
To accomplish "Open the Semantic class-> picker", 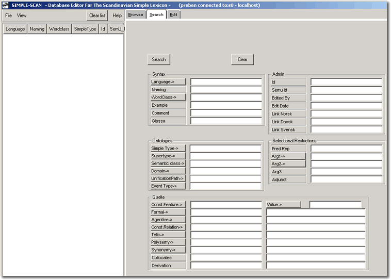I will (x=168, y=163).
